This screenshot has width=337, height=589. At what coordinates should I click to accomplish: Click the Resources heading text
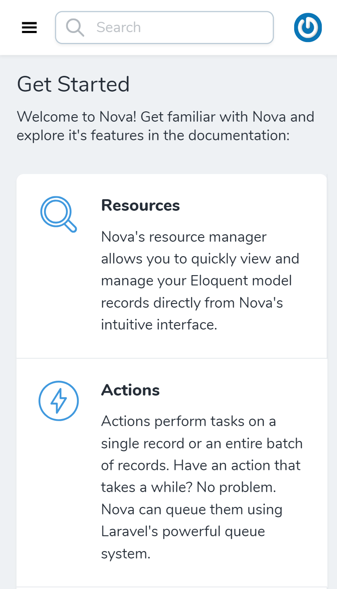140,205
